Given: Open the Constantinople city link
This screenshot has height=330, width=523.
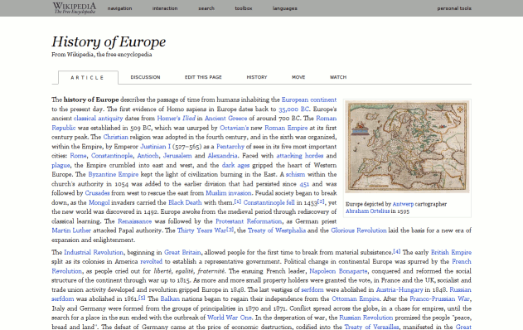Looking at the screenshot, I should tap(112, 156).
